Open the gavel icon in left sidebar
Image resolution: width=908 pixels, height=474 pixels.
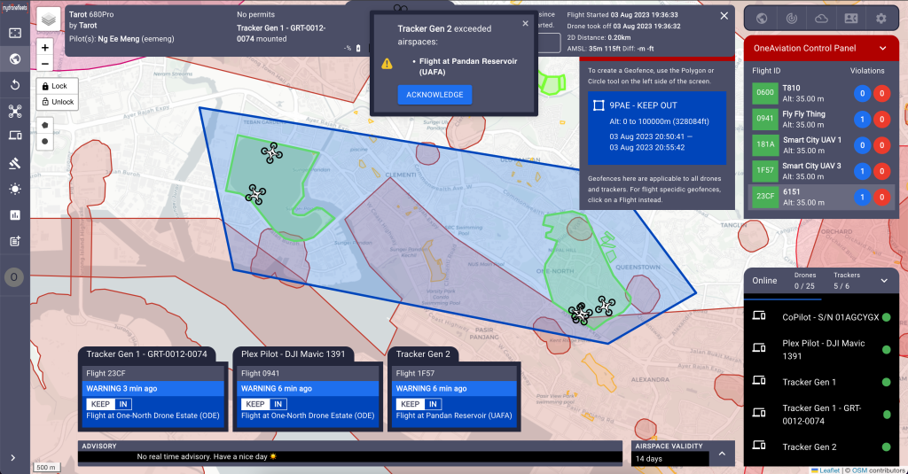(x=15, y=163)
